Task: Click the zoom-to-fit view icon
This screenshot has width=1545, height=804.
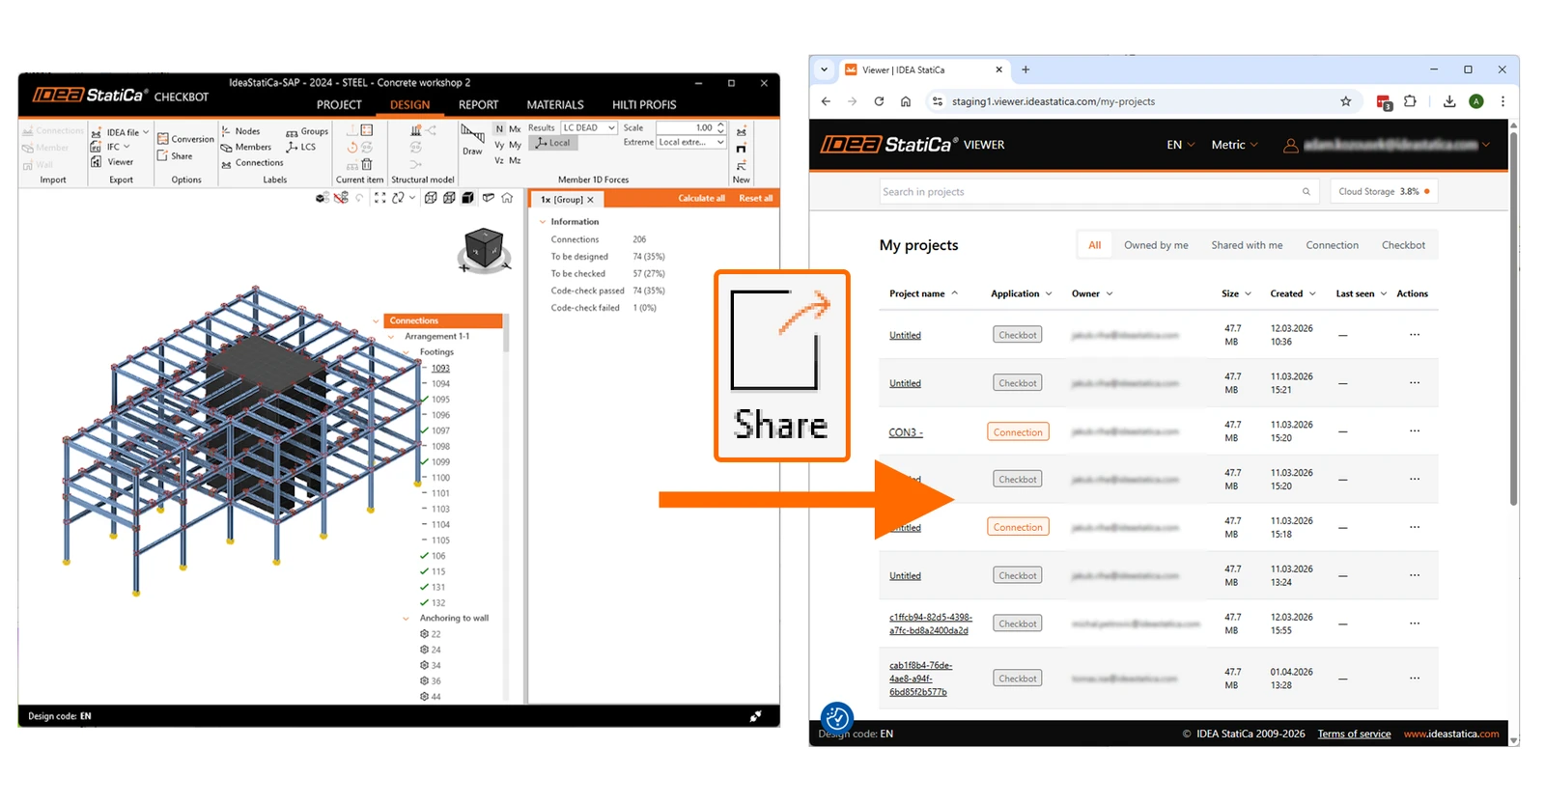Action: (x=379, y=198)
